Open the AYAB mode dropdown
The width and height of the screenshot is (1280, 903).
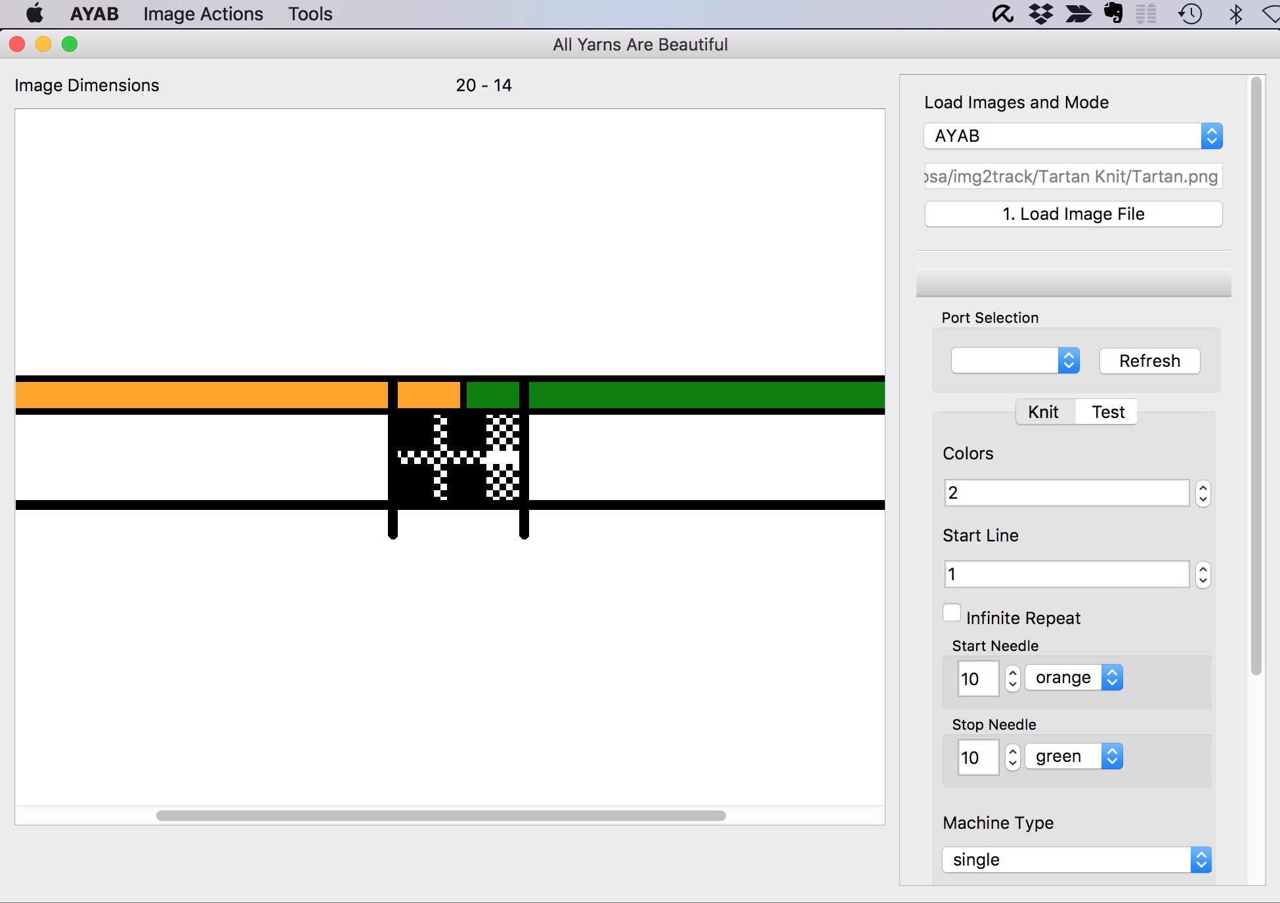[x=1073, y=136]
